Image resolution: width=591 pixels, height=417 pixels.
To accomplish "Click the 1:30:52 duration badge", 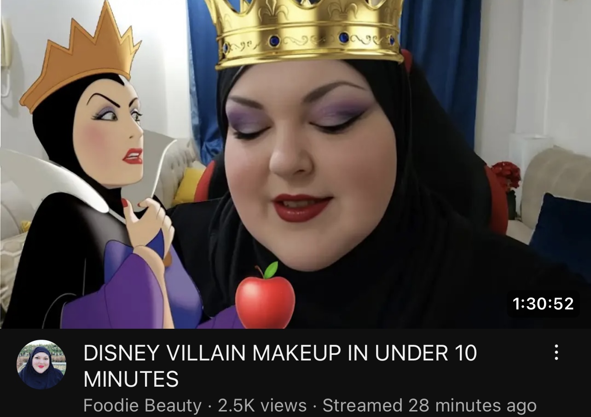I will (543, 303).
